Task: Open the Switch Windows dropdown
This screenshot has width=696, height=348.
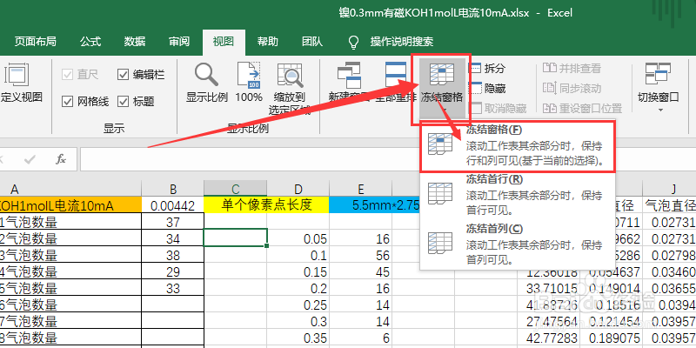Action: (659, 87)
